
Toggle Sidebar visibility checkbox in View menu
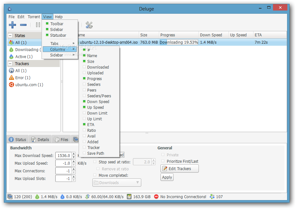coord(47,29)
